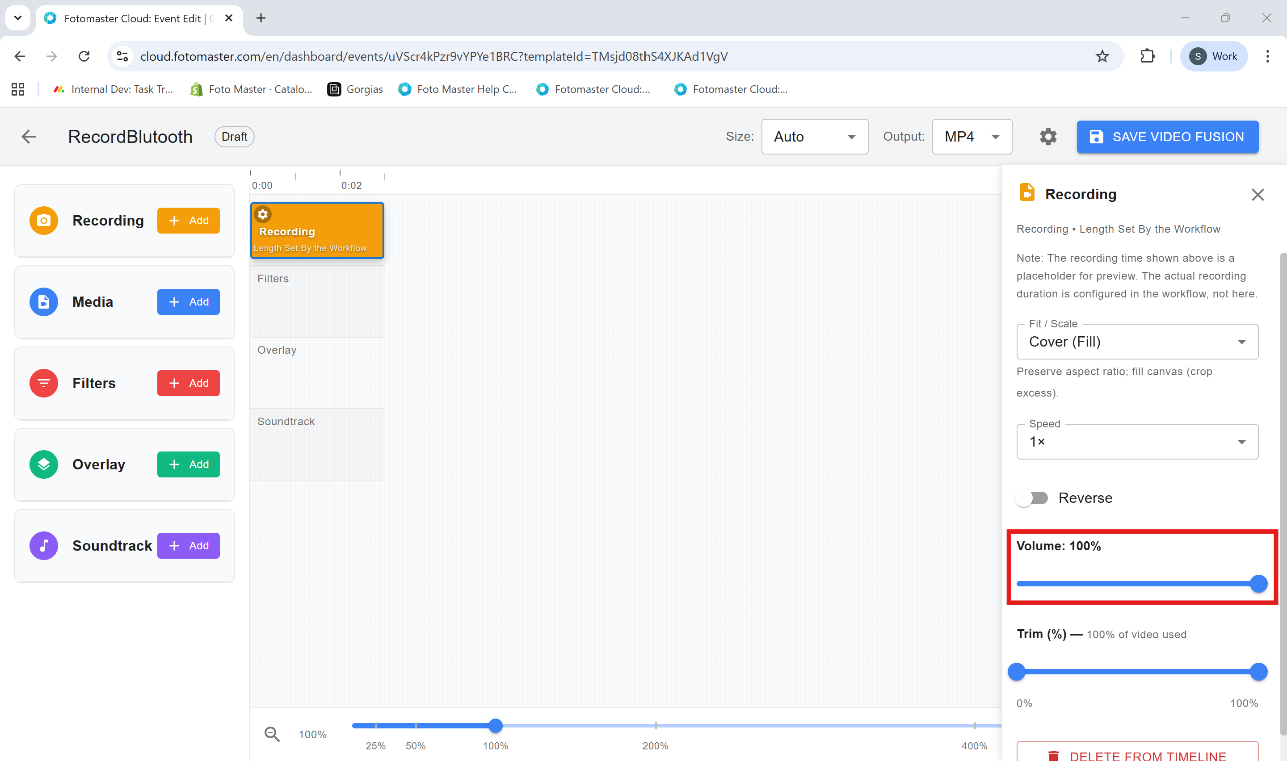Open video fusion settings gear icon
1287x761 pixels.
tap(1048, 137)
